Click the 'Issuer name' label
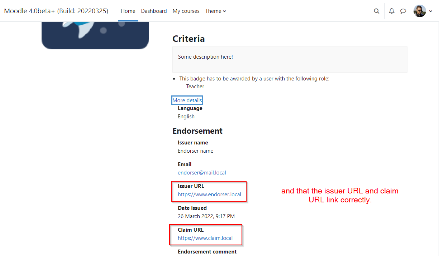Image resolution: width=439 pixels, height=256 pixels. point(193,142)
